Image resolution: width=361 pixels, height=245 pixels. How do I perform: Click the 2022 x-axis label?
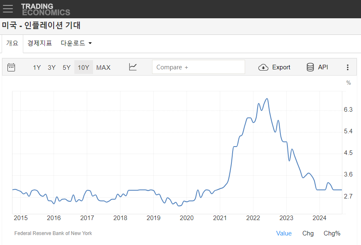coord(253,218)
